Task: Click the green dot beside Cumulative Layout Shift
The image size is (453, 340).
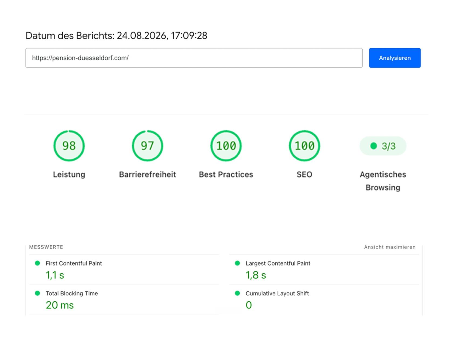Action: (237, 293)
